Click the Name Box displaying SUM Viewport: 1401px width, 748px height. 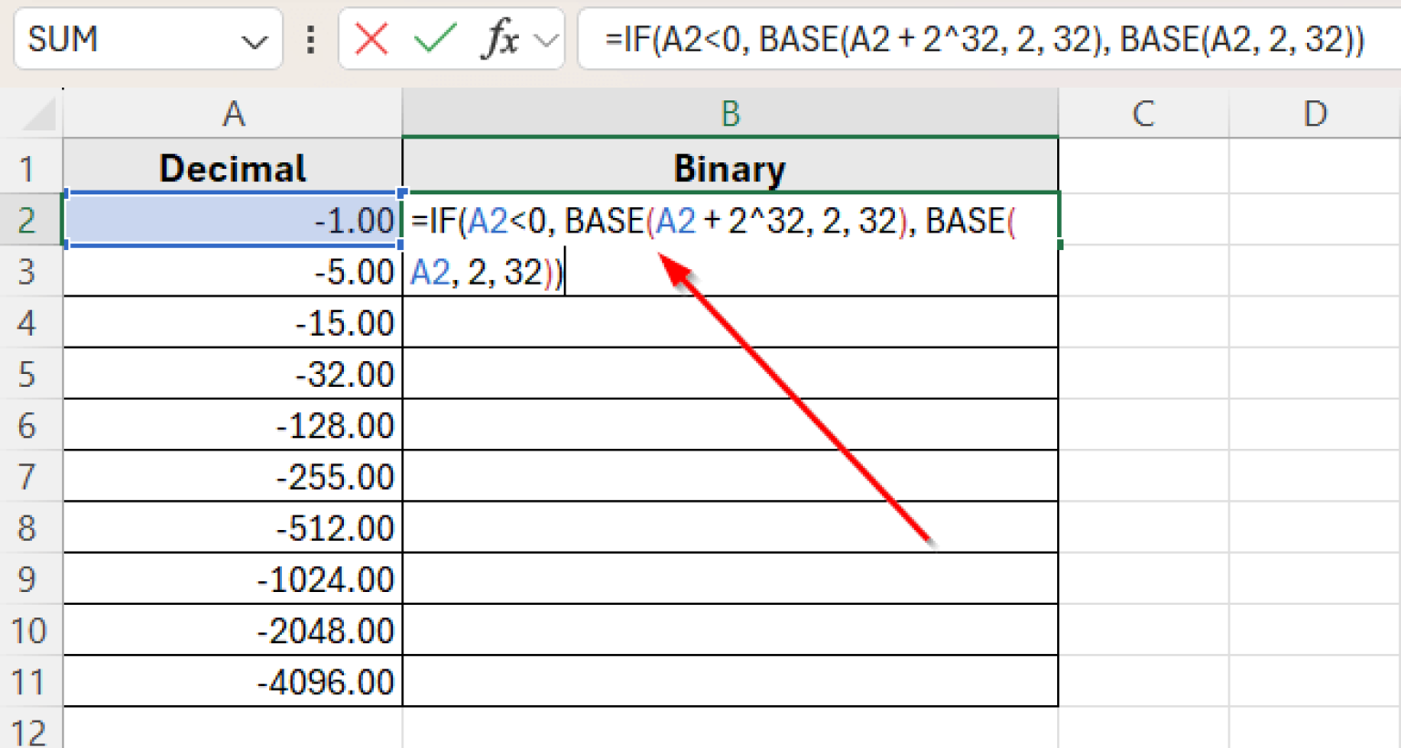coord(109,38)
